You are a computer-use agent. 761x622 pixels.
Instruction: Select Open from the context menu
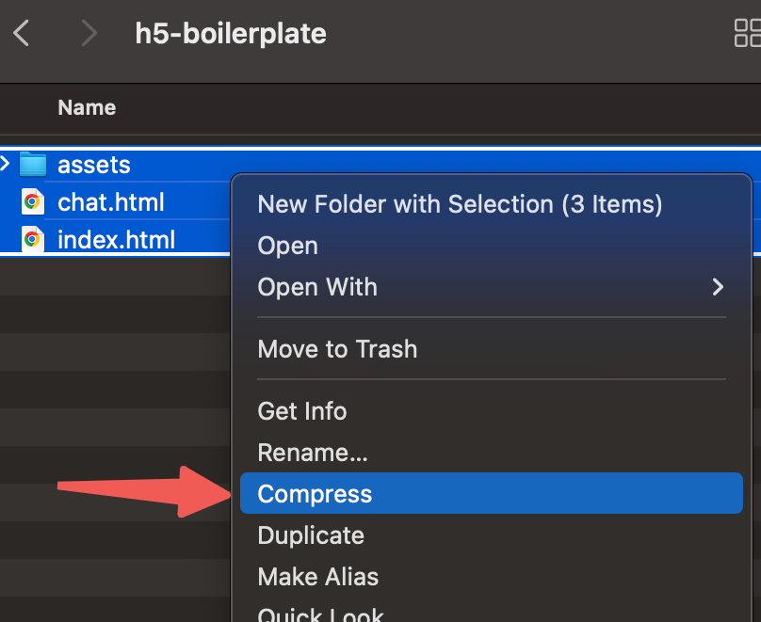tap(288, 246)
